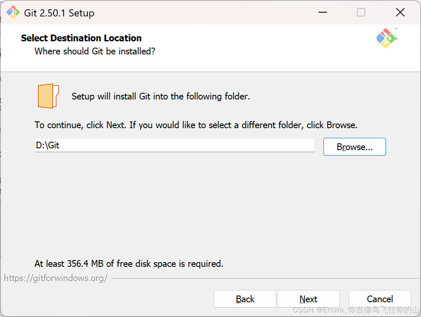Click the Browse... button
This screenshot has width=421, height=317.
(355, 147)
